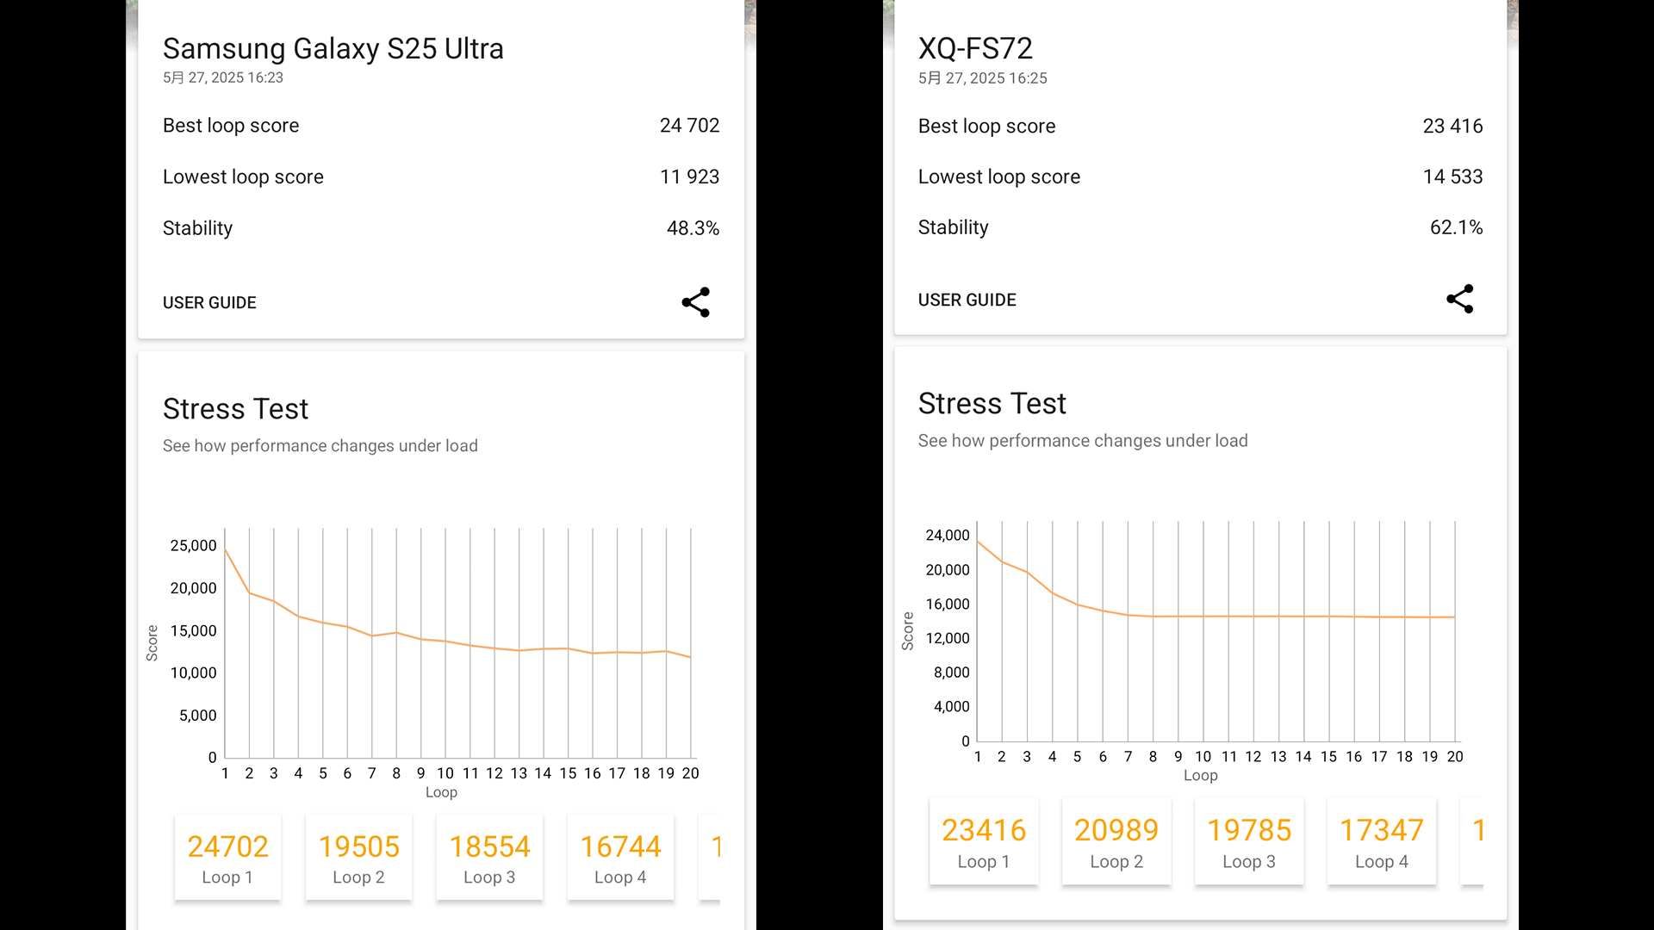This screenshot has height=930, width=1654.
Task: Click the timestamp 5月 27, 2025 16:23
Action: 223,77
